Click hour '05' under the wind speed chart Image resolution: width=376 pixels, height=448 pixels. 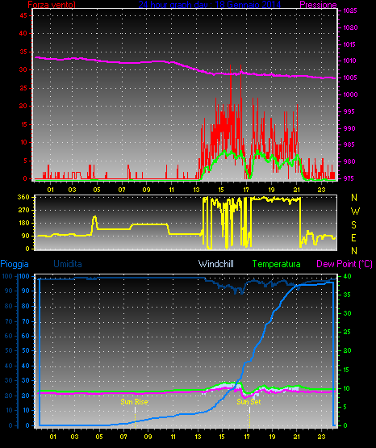(97, 190)
